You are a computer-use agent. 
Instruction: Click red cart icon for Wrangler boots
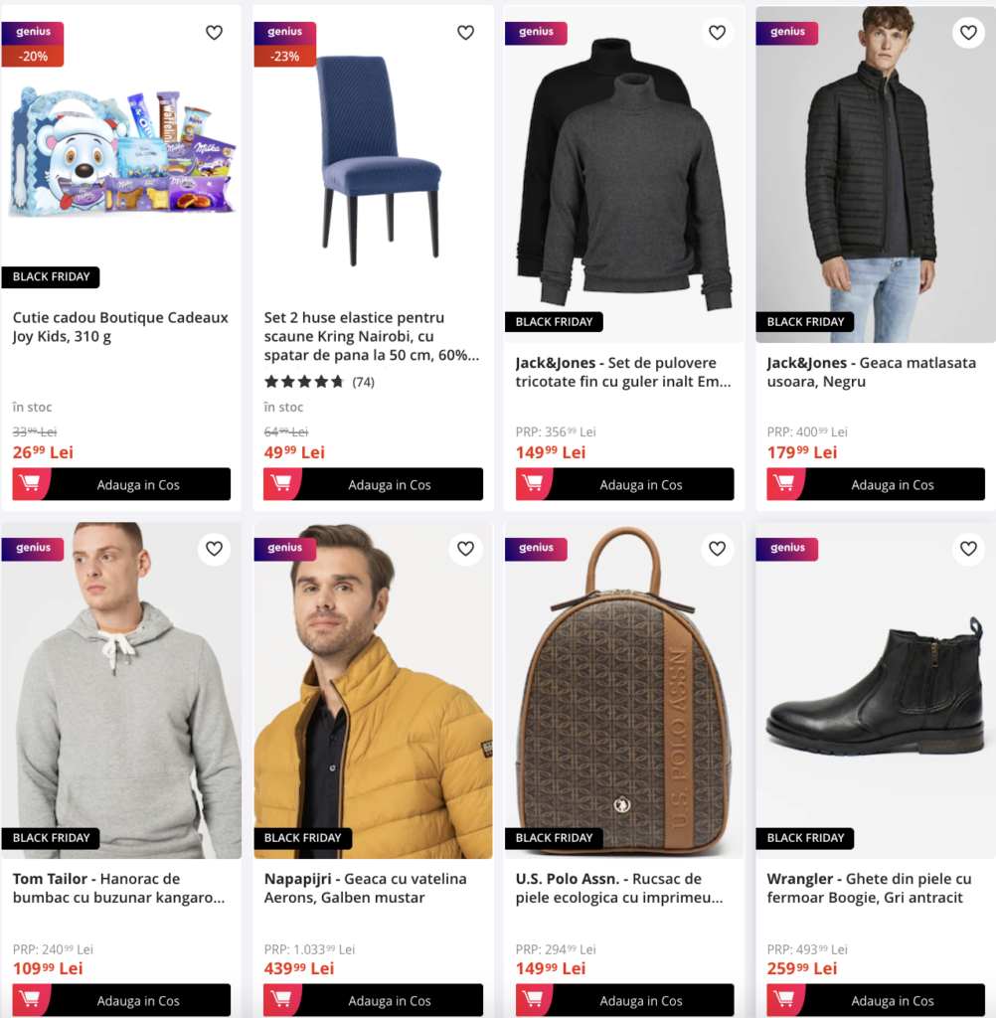click(x=784, y=1000)
